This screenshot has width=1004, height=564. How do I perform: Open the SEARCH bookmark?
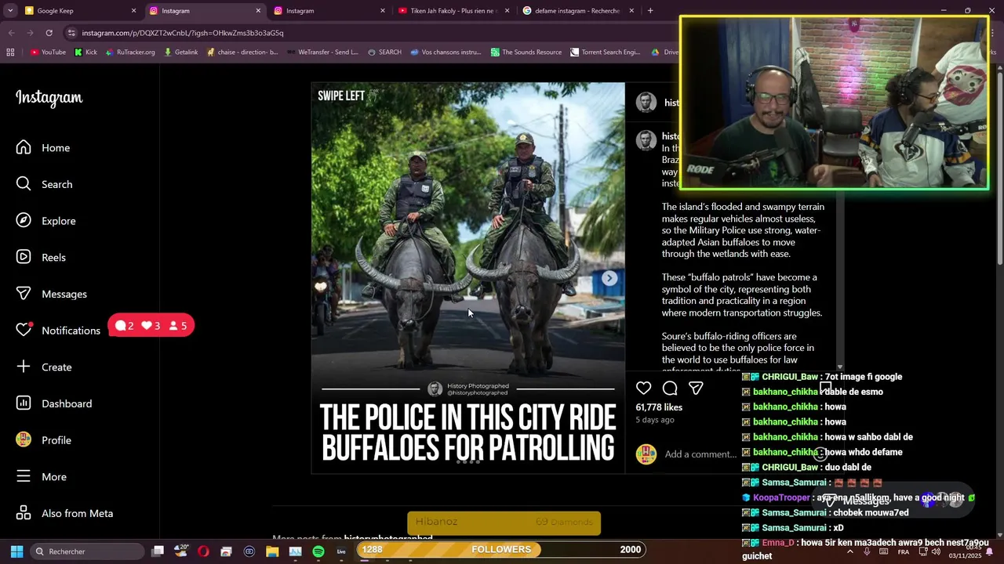click(384, 52)
